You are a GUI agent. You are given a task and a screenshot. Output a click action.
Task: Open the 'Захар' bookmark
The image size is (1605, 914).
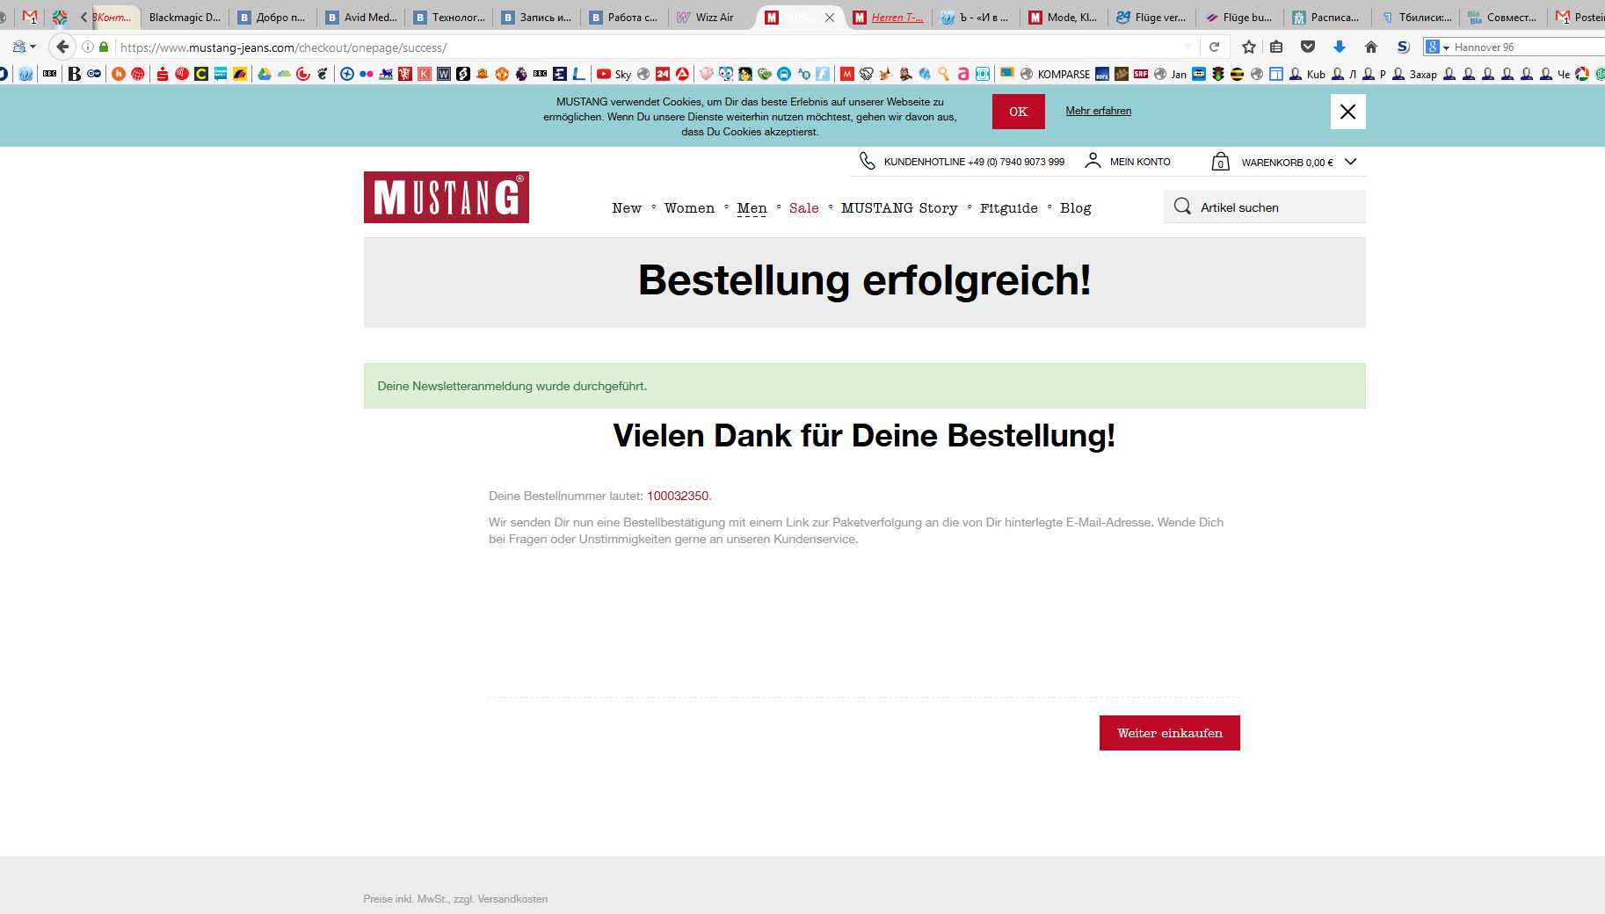click(1414, 74)
